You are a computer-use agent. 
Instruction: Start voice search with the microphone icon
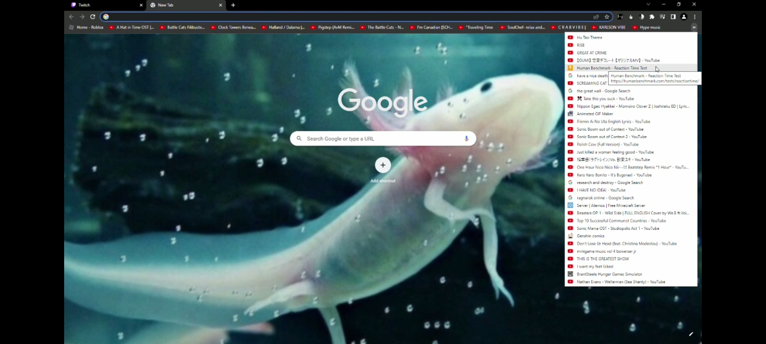coord(466,139)
